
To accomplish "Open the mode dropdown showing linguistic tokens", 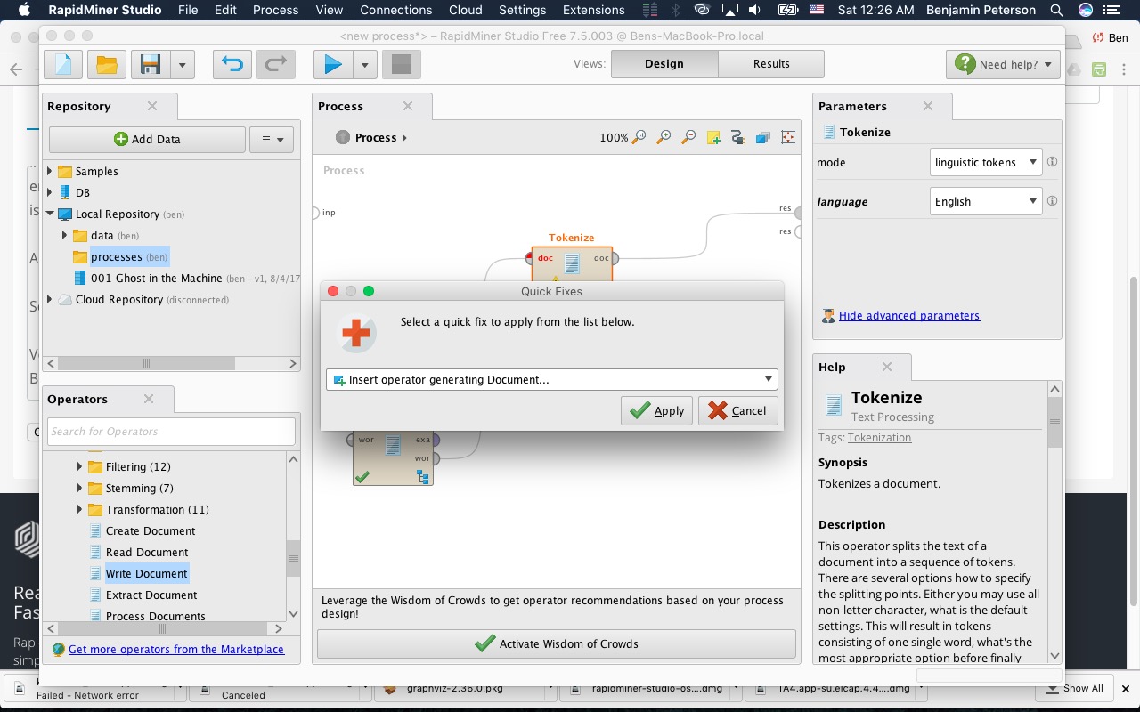I will (x=985, y=162).
